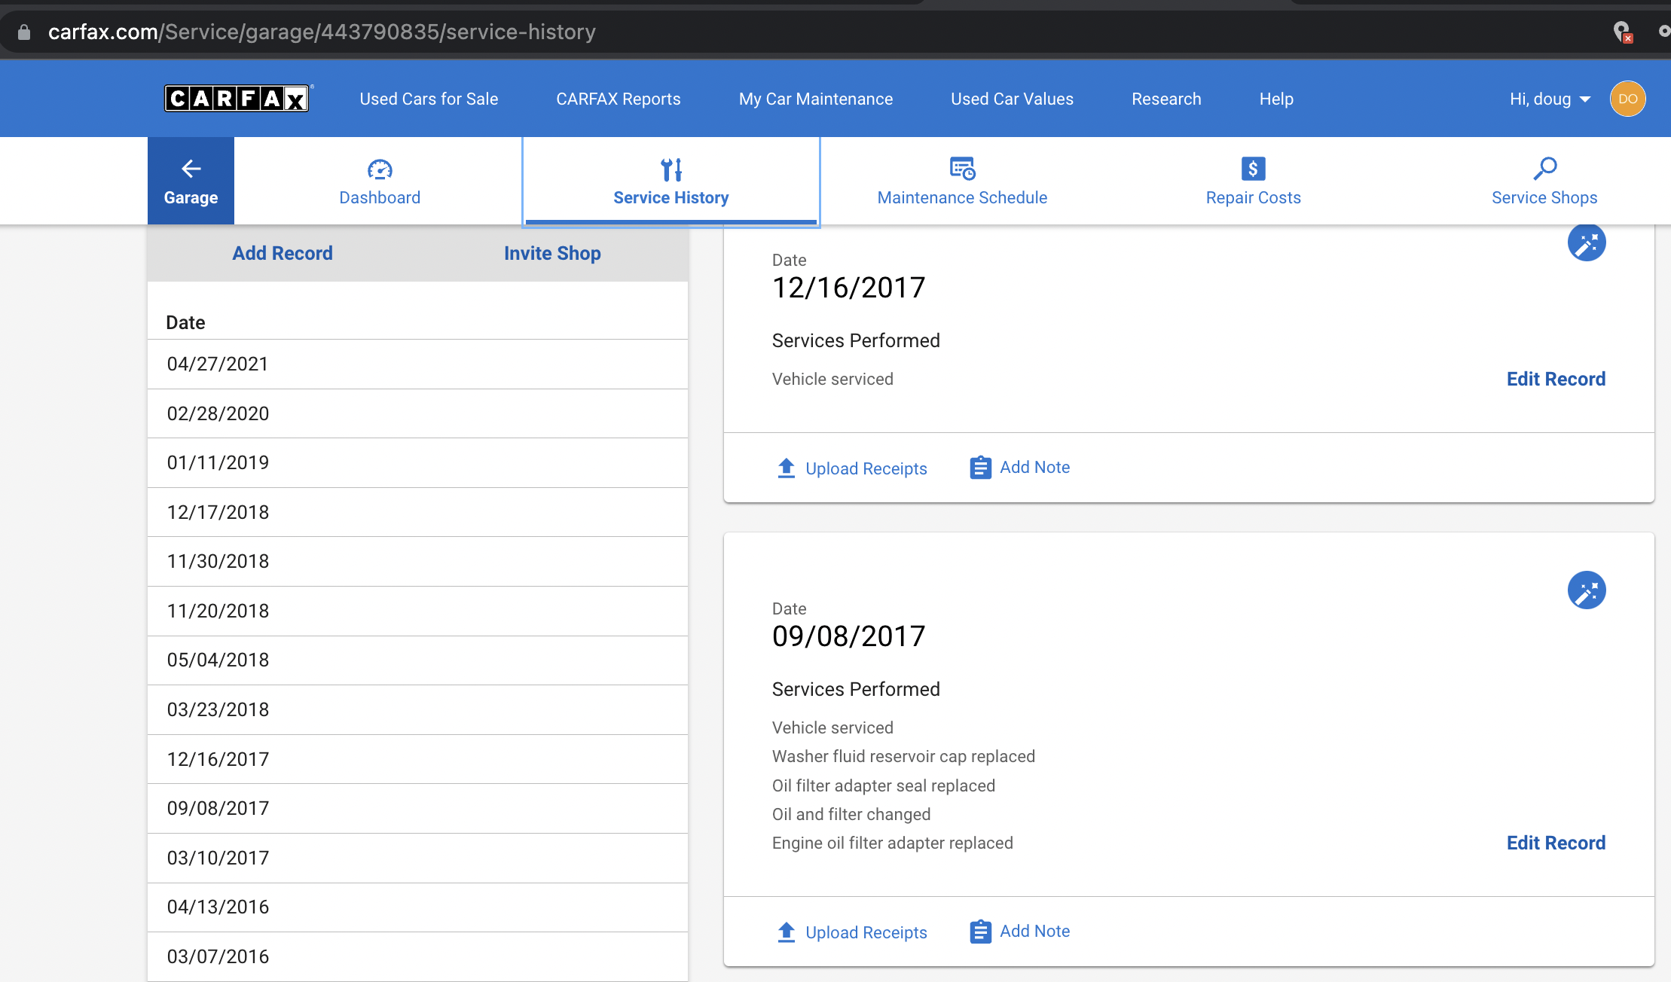Open Used Cars for Sale menu
The height and width of the screenshot is (982, 1671).
coord(429,99)
